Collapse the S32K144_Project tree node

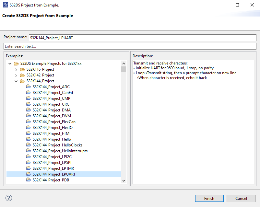pos(16,81)
